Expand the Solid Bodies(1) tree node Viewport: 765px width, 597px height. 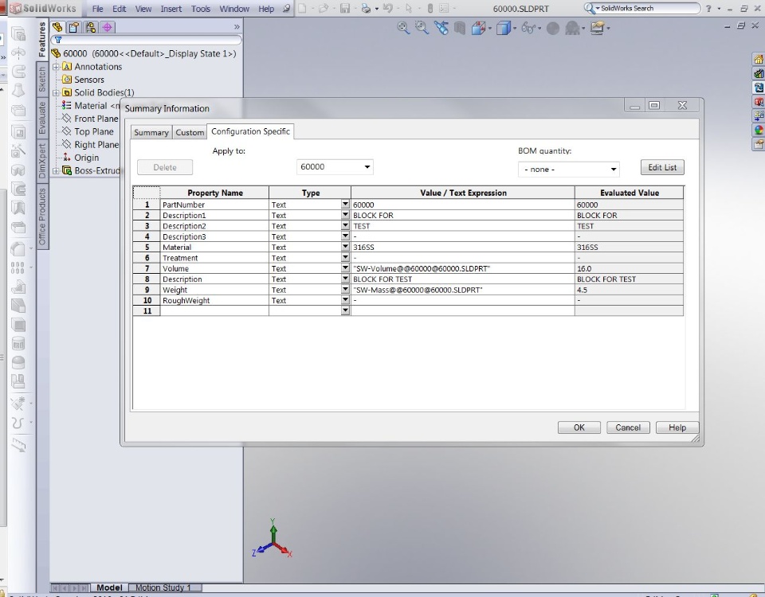click(56, 92)
